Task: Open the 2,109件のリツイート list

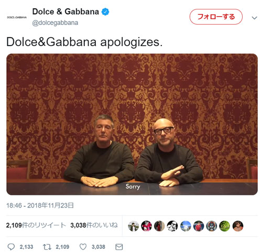Action: coord(36,225)
